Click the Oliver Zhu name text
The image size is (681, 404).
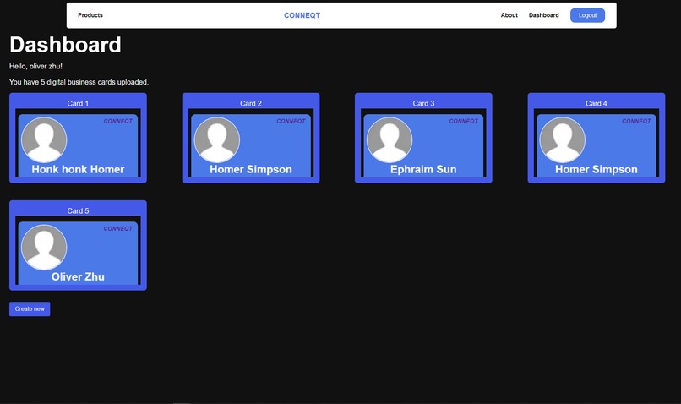tap(78, 276)
